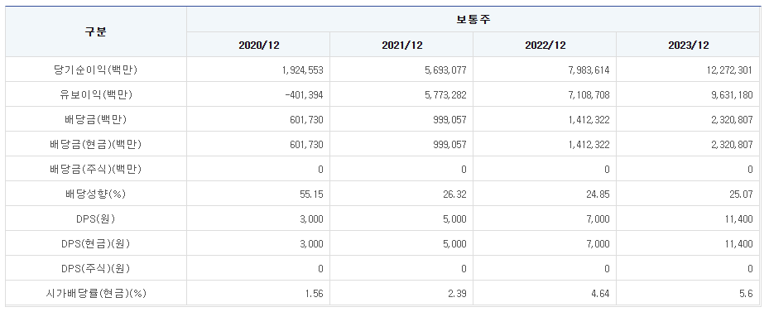Click retained earnings value -401,394

point(304,94)
